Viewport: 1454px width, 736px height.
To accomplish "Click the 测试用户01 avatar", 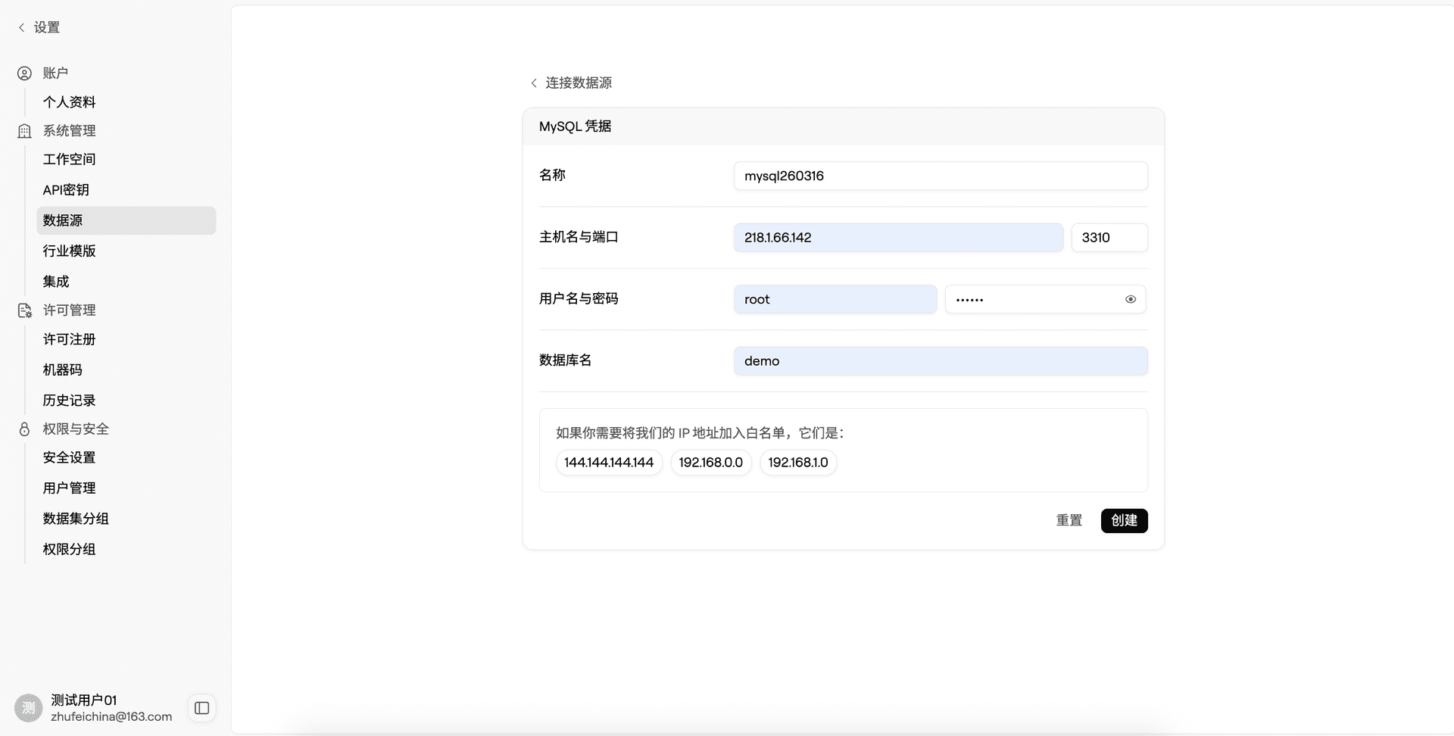I will pyautogui.click(x=27, y=707).
